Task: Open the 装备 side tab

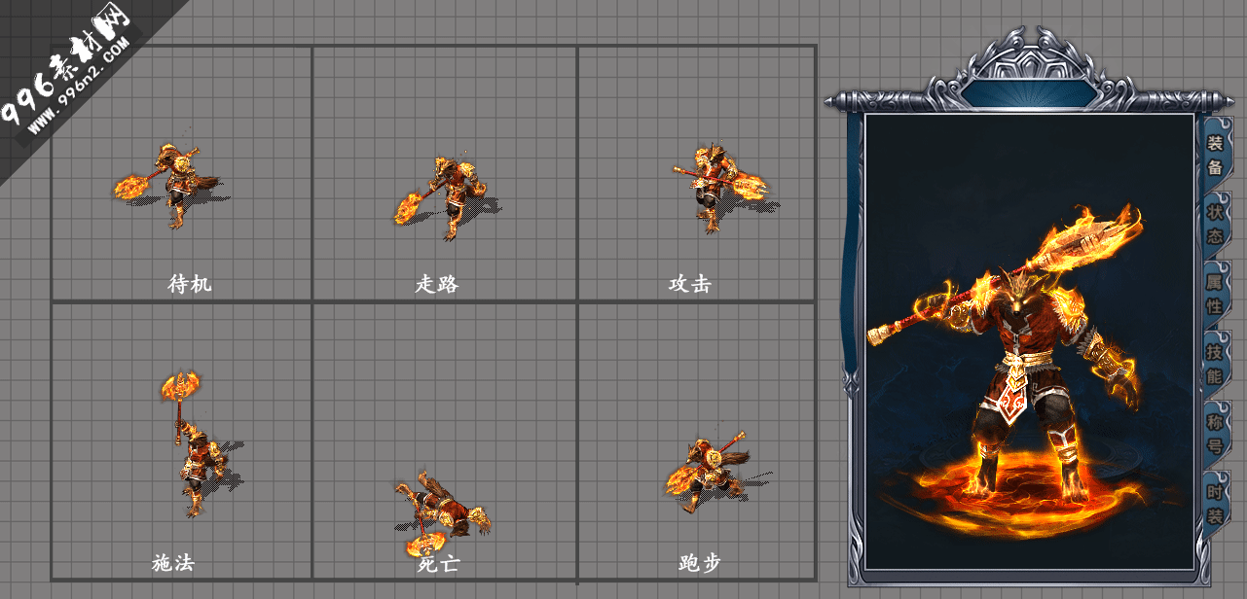Action: pos(1216,155)
